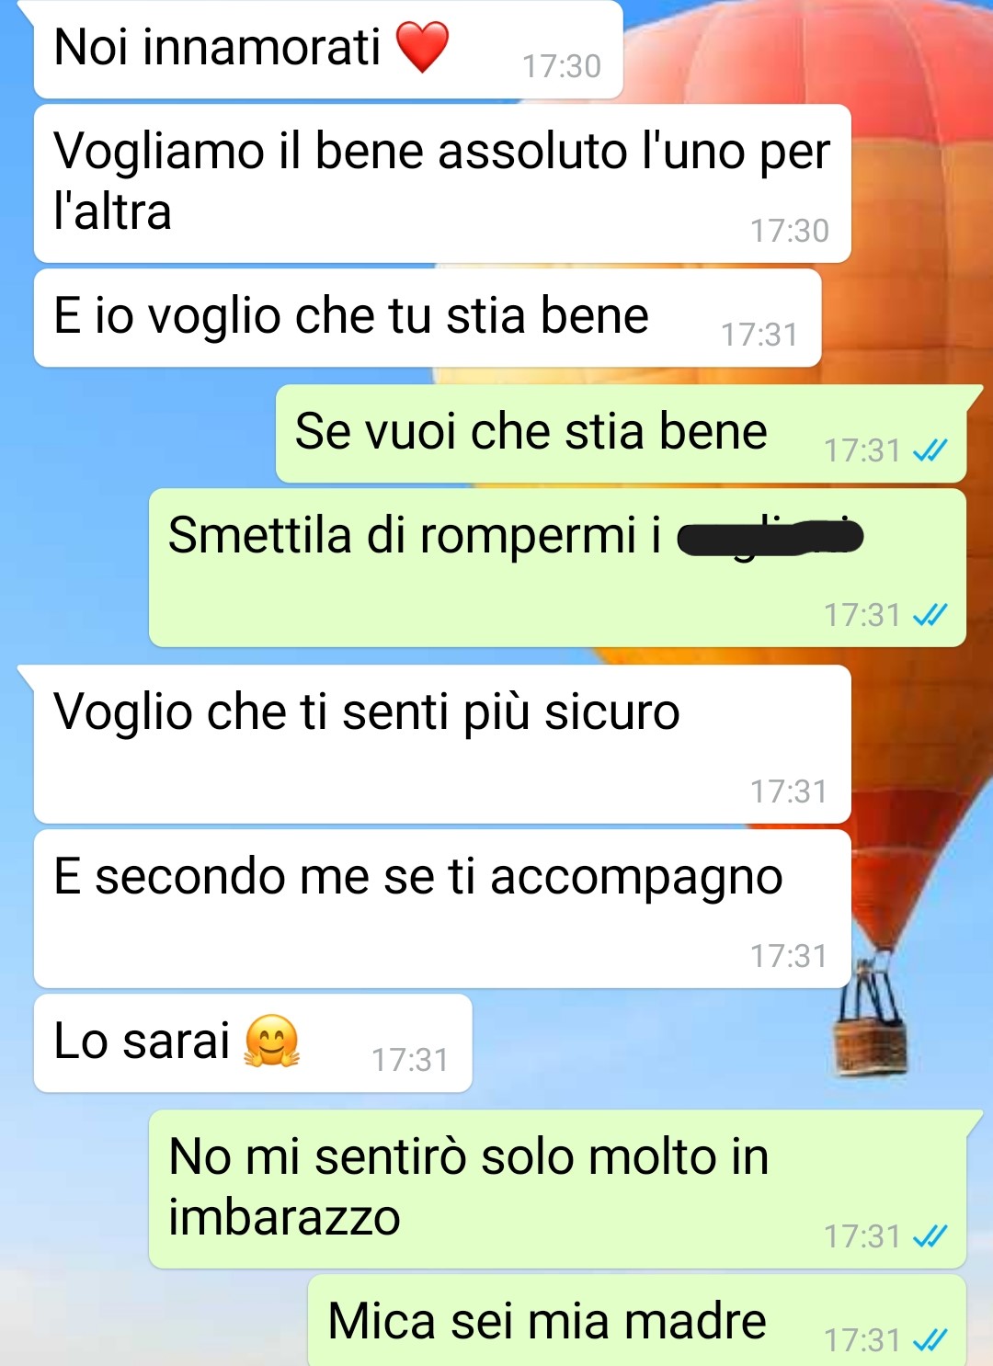
Task: Select the 'Lo sarai' message bubble
Action: pyautogui.click(x=253, y=1043)
